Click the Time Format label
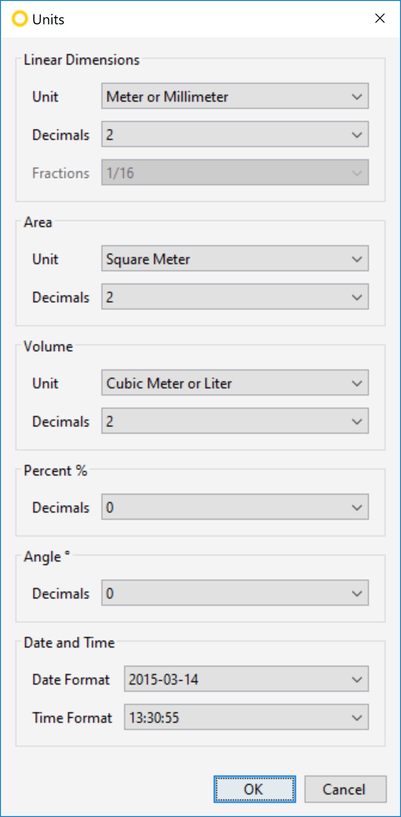The image size is (401, 817). (x=72, y=718)
